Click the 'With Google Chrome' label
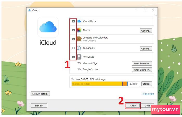Image resolution: width=182 pixels, height=117 pixels. pyautogui.click(x=88, y=69)
